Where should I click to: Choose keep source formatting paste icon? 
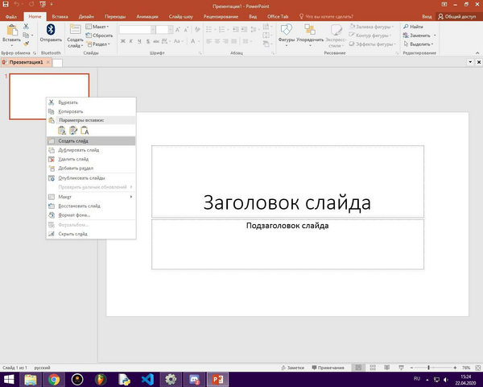click(73, 131)
